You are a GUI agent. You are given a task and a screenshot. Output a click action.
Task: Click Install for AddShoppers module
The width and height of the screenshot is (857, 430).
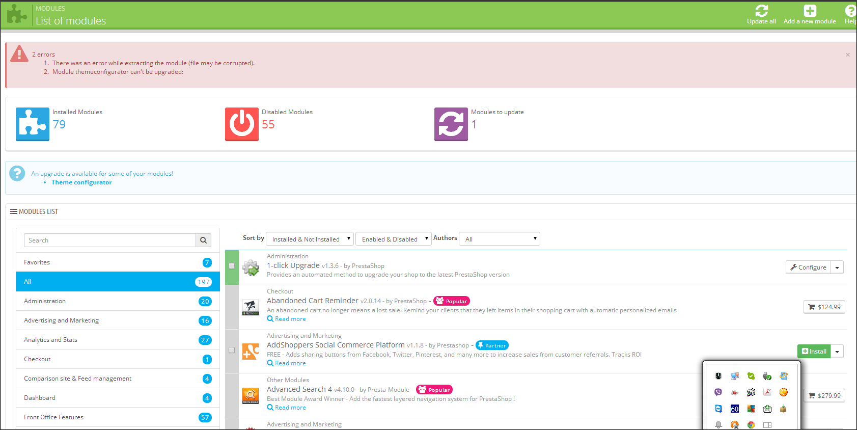point(814,352)
